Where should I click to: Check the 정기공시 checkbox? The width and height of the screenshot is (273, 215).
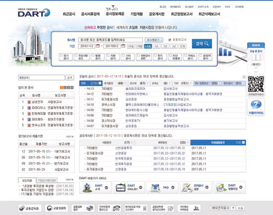tap(61, 56)
